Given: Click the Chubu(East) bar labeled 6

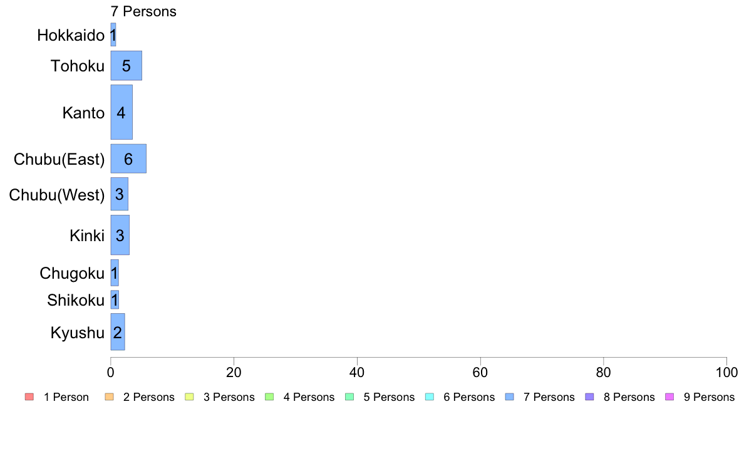Looking at the screenshot, I should point(128,158).
